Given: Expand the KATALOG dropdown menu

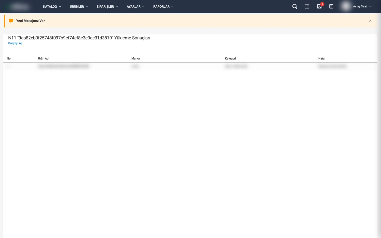Looking at the screenshot, I should [52, 7].
